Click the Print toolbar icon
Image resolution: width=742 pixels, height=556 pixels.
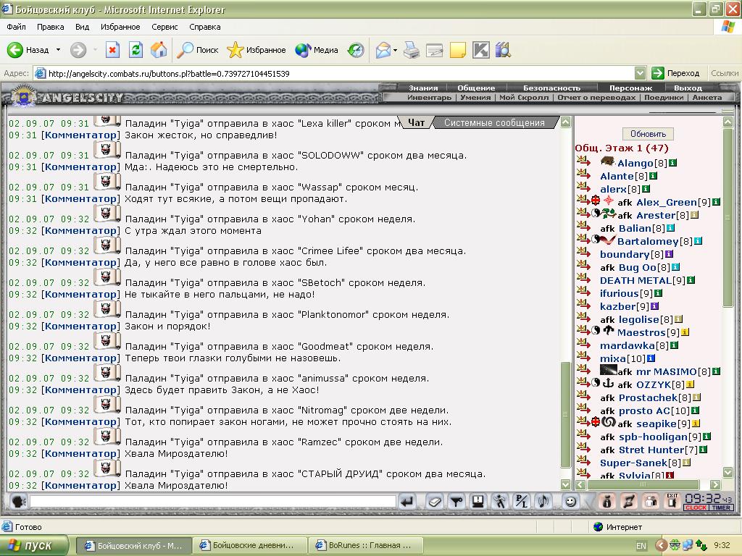click(x=412, y=50)
